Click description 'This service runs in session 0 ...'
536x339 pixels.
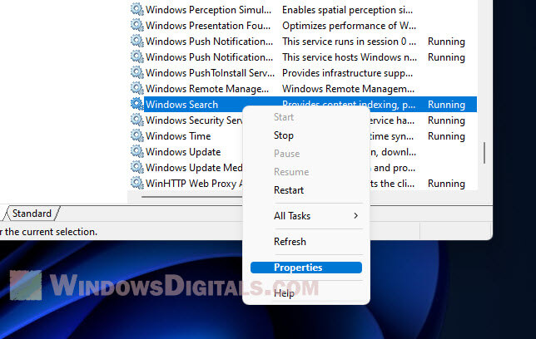(349, 42)
